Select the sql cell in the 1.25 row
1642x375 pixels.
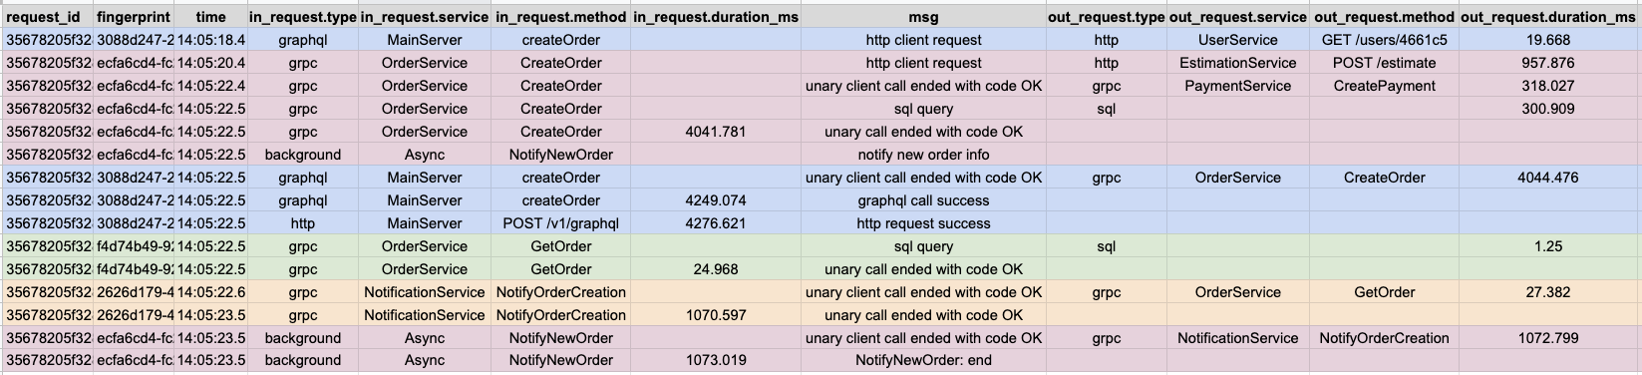1106,246
